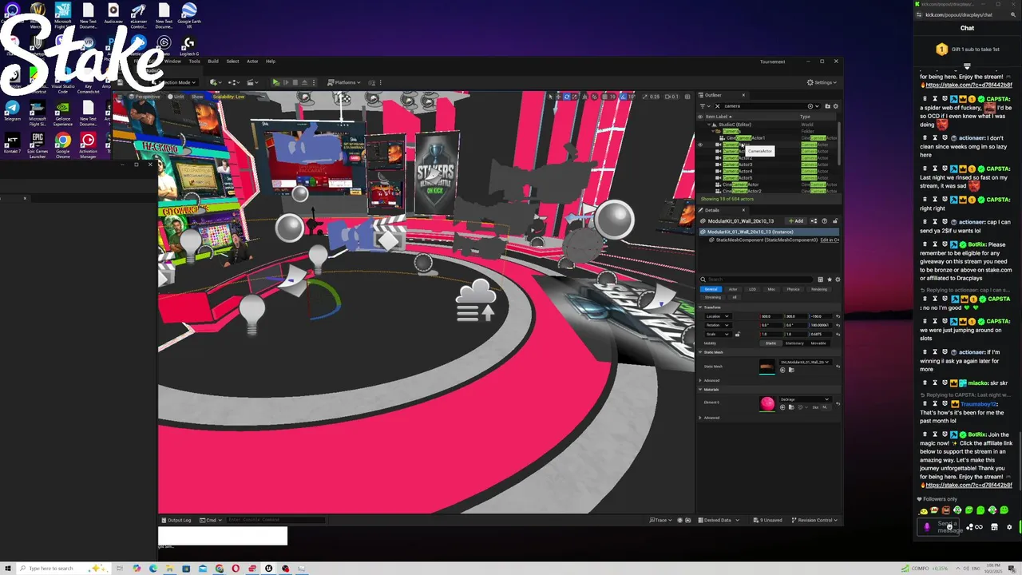Open the camera speed setting in viewport
Screen dimensions: 1022x575
click(x=672, y=97)
